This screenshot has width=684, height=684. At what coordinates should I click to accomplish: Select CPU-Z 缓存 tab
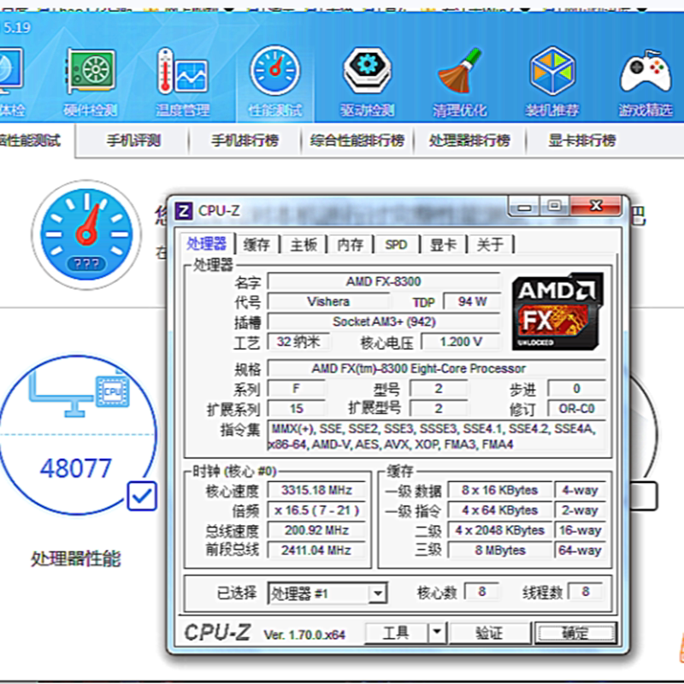[x=256, y=245]
